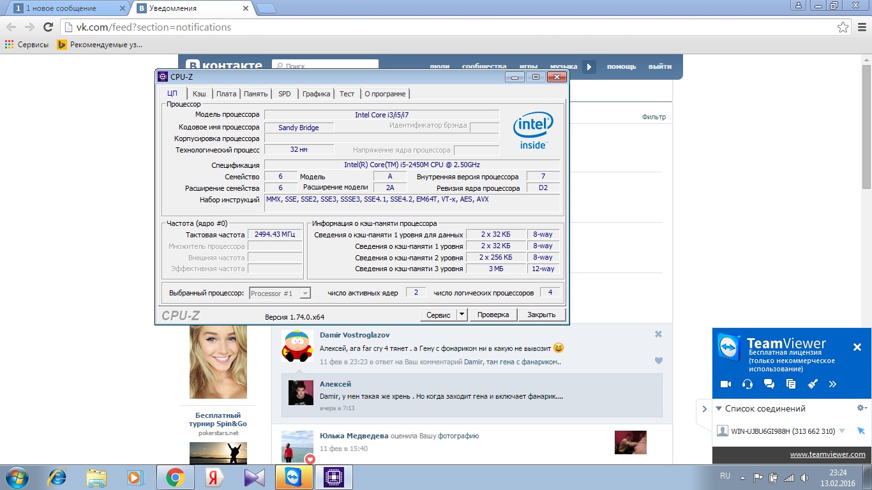This screenshot has height=490, width=872.
Task: Open помощь link in VK header
Action: click(x=621, y=66)
